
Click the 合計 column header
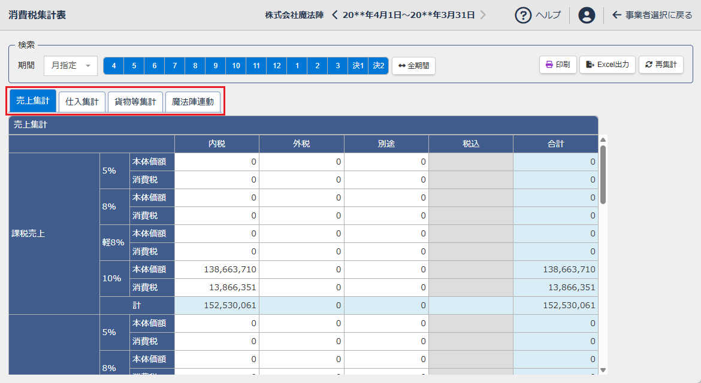(x=555, y=144)
